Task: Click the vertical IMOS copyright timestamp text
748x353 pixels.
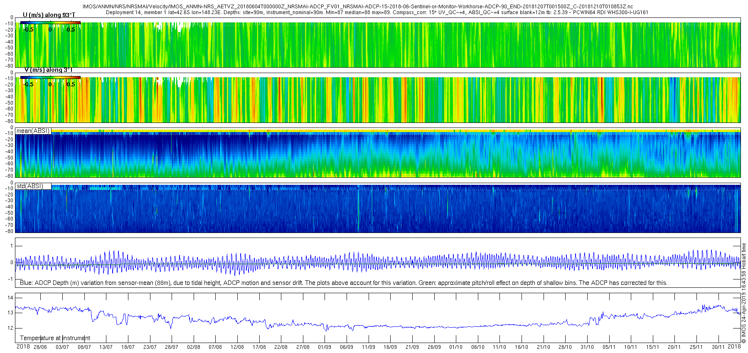Action: tap(744, 293)
